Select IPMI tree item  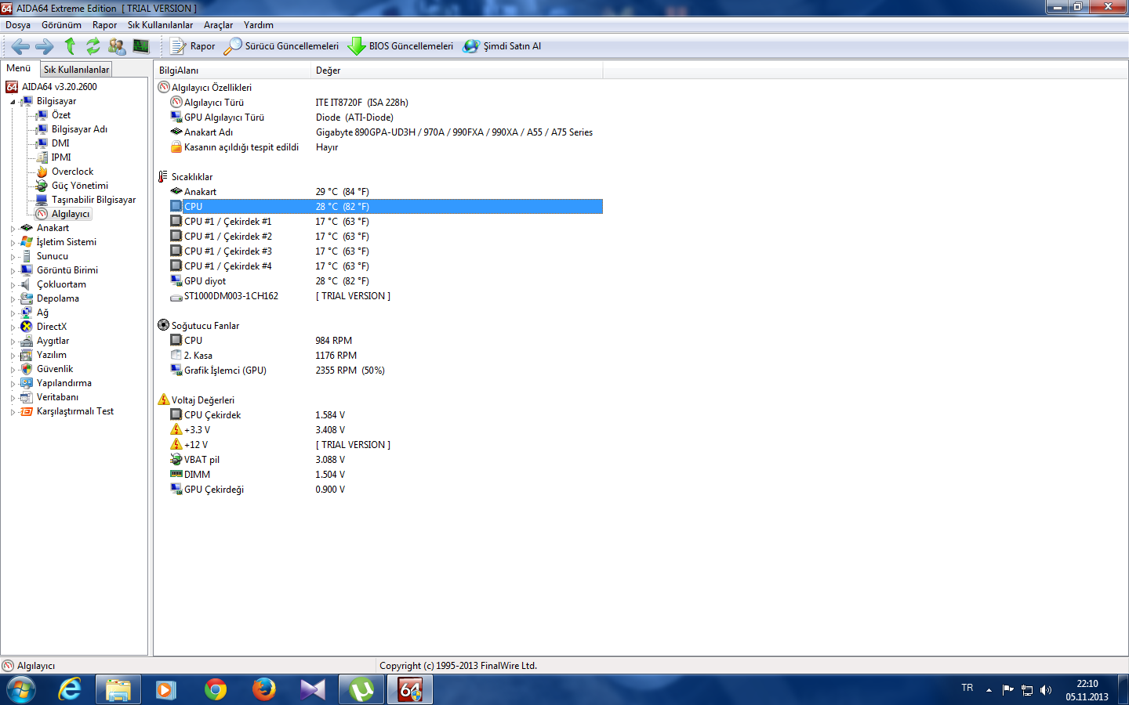tap(61, 157)
